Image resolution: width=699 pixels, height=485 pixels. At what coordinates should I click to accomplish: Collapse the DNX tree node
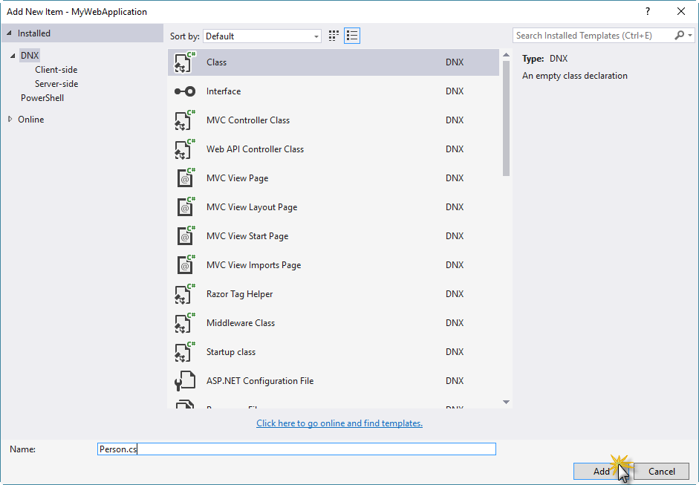(13, 56)
